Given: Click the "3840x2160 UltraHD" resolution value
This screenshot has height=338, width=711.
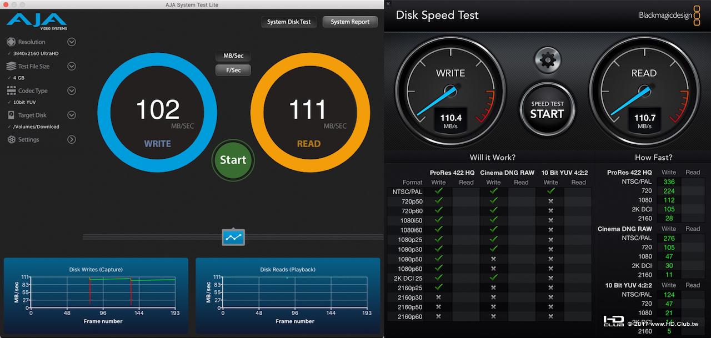Looking at the screenshot, I should [x=36, y=54].
